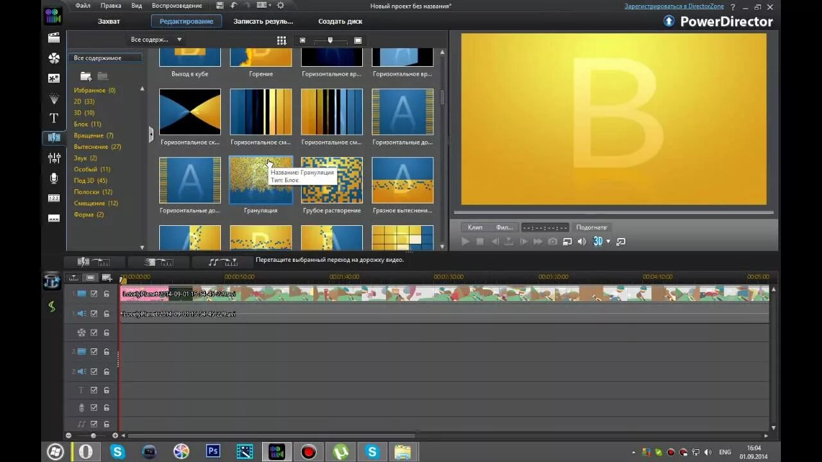Add a new tag folder icon
The width and height of the screenshot is (822, 462).
coord(85,76)
